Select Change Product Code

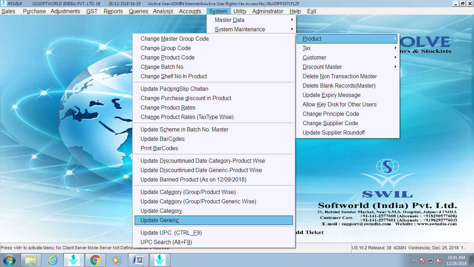click(214, 57)
